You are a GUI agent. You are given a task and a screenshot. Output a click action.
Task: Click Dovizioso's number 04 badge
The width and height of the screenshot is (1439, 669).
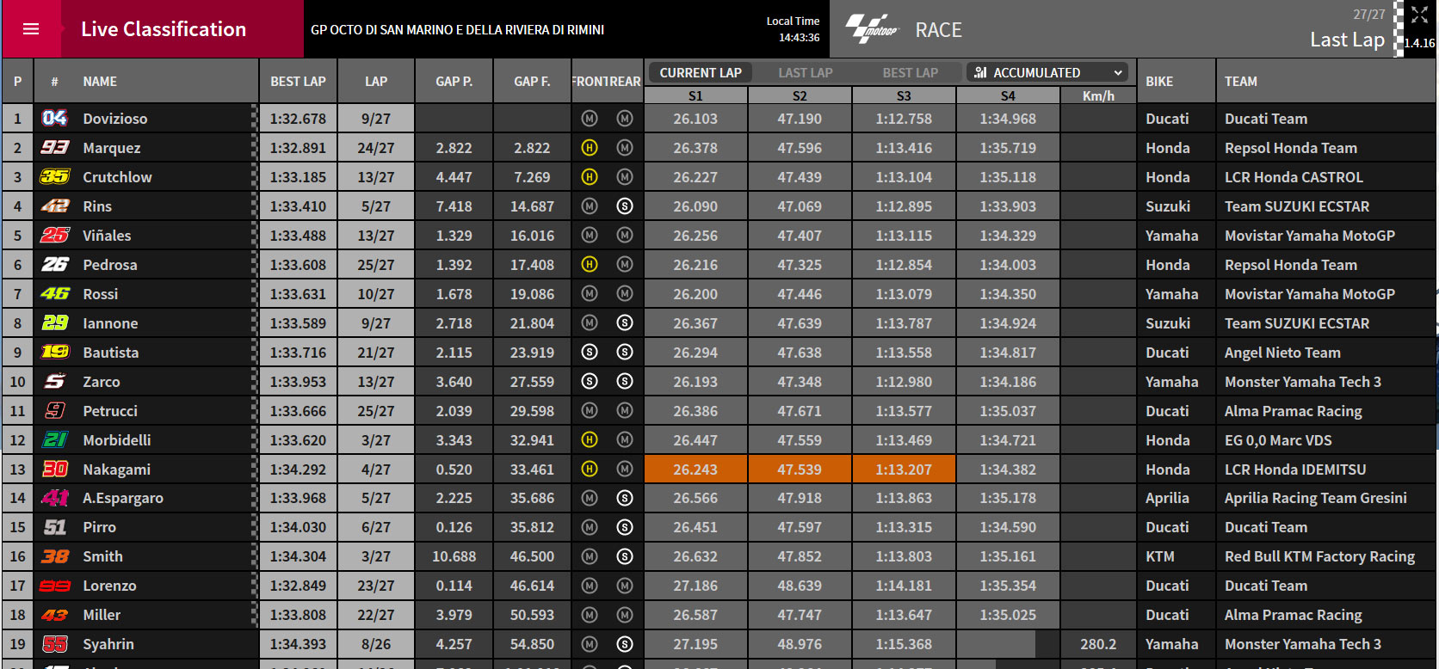(x=54, y=118)
